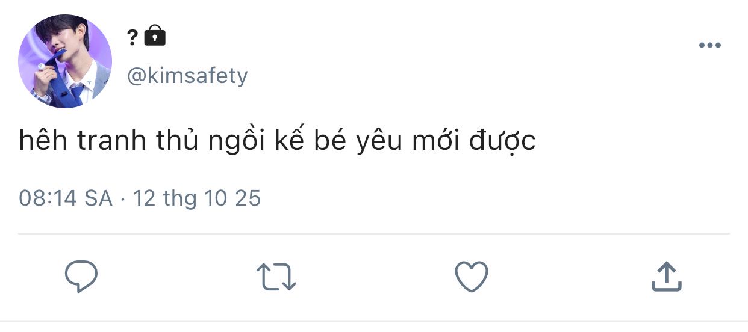Click the "?" display name
Viewport: 748px width, 332px height.
[x=132, y=38]
